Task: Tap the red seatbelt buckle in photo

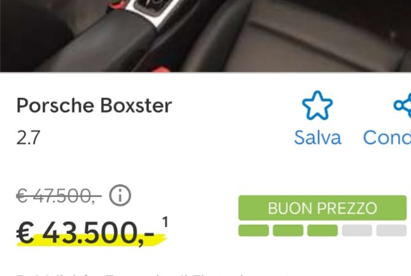Action: 162,70
